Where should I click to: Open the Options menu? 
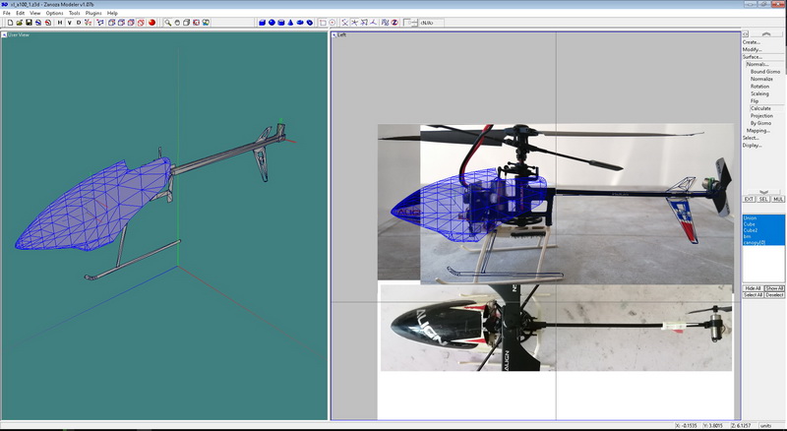[54, 13]
